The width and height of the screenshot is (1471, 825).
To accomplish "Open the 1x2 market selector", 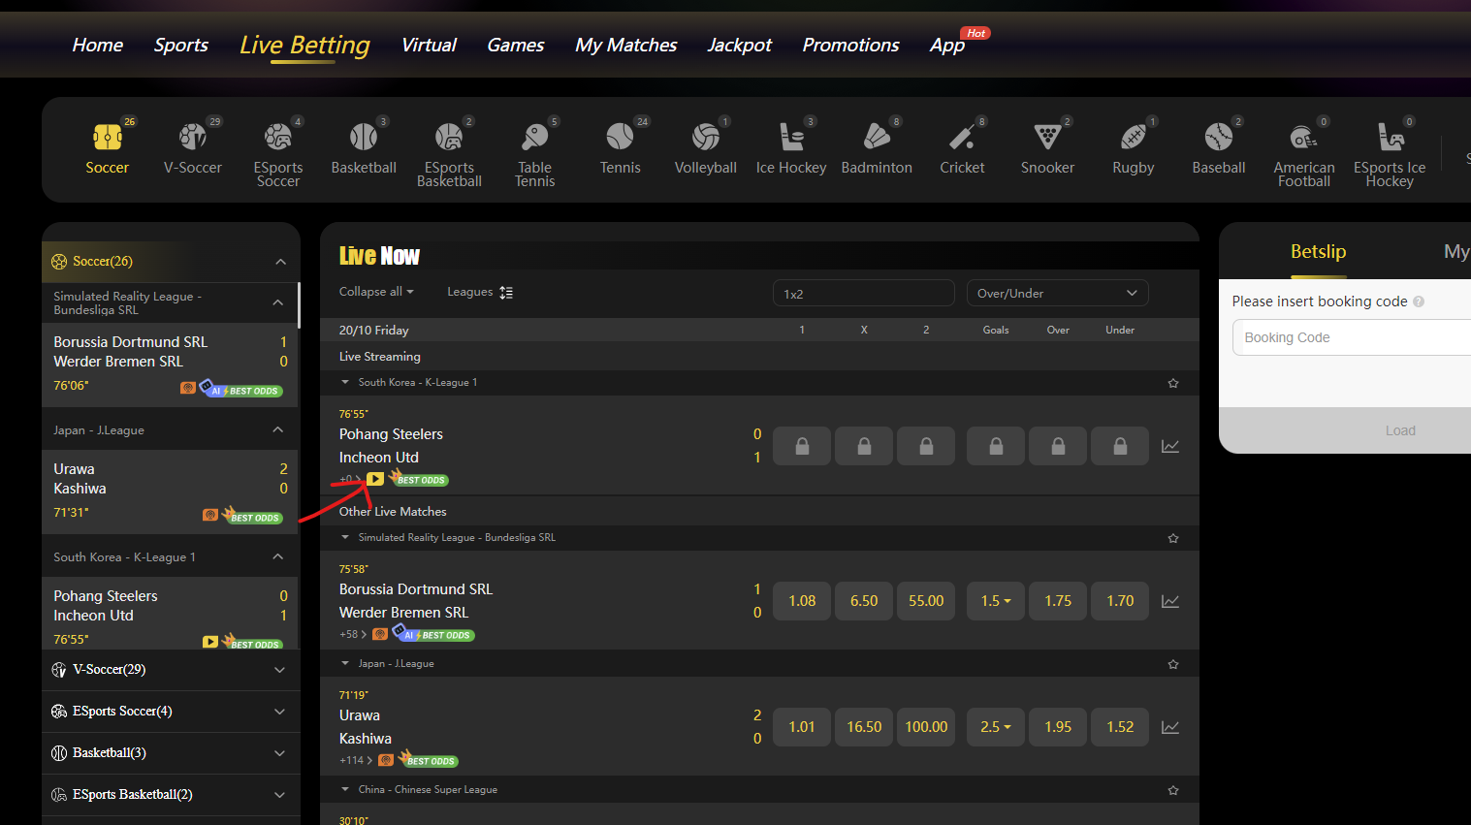I will 864,293.
